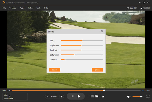This screenshot has width=152, height=102.
Task: Open the Tools menu
Action: (x=38, y=8)
